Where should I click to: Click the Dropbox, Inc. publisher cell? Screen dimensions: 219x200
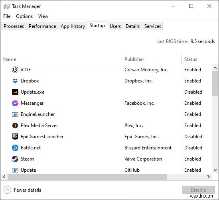pos(138,81)
